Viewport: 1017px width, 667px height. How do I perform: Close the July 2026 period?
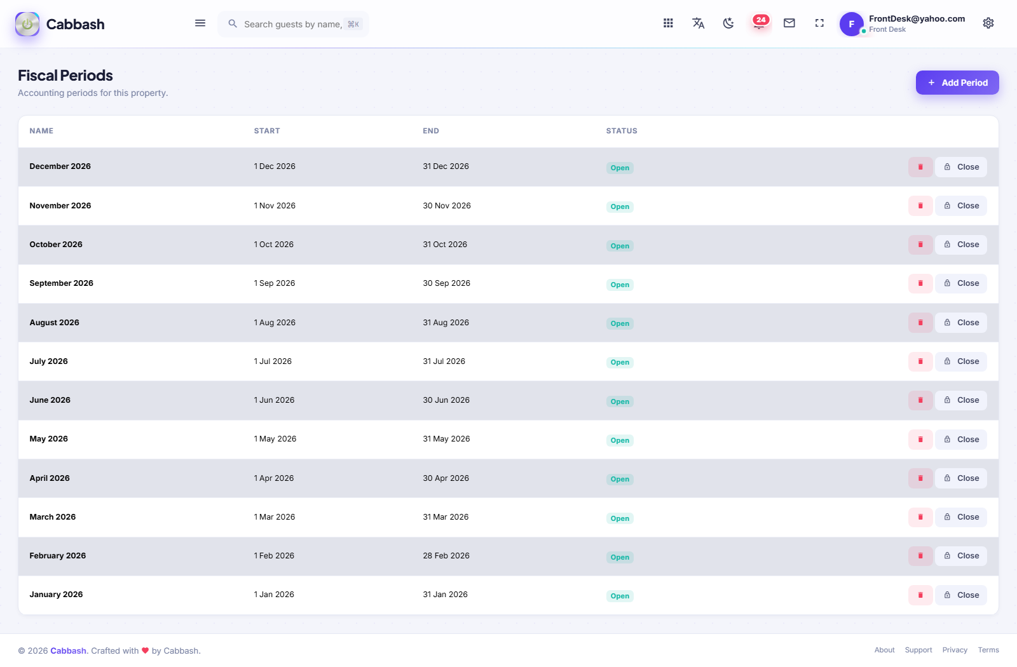click(x=961, y=361)
